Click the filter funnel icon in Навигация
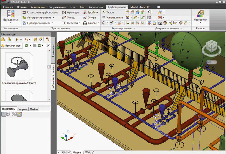 (40, 40)
